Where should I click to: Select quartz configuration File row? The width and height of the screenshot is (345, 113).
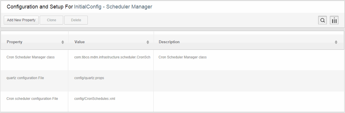pos(172,81)
